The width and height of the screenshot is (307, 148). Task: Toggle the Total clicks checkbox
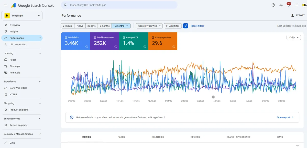point(66,37)
